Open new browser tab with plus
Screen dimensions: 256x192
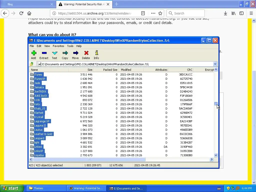pos(116,4)
